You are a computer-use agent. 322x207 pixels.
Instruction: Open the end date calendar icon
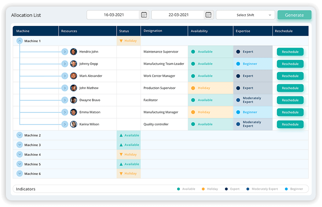point(208,15)
